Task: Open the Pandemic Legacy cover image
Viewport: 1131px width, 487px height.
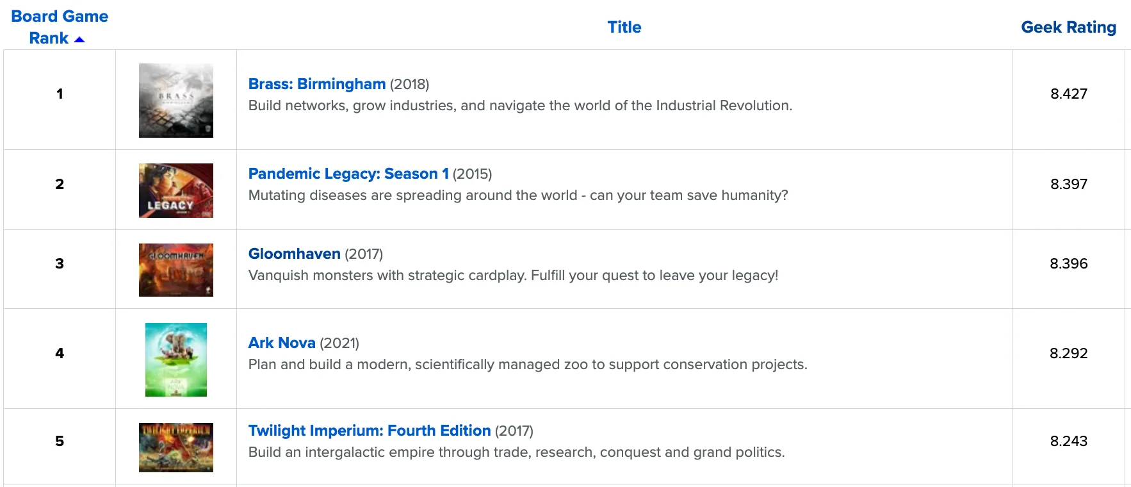Action: point(176,190)
